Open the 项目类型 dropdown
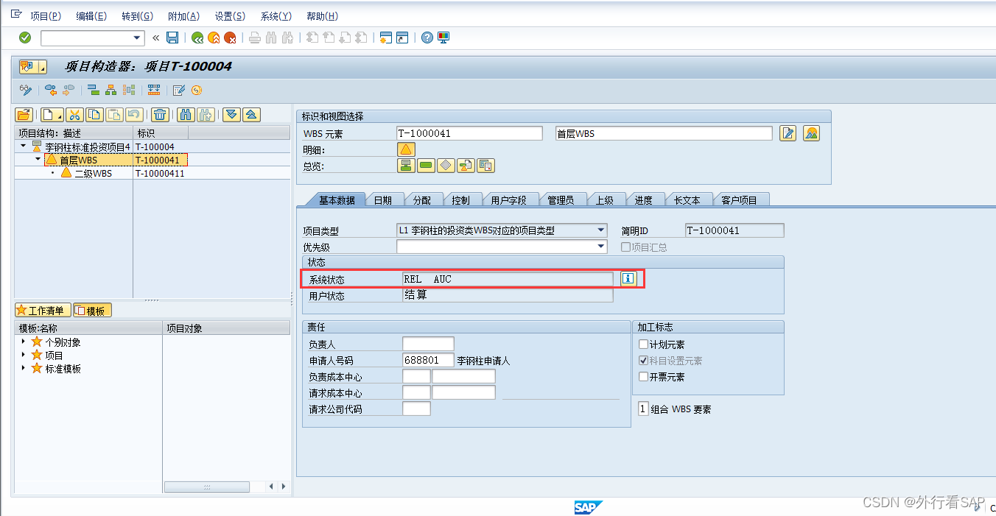The image size is (996, 516). (x=600, y=230)
